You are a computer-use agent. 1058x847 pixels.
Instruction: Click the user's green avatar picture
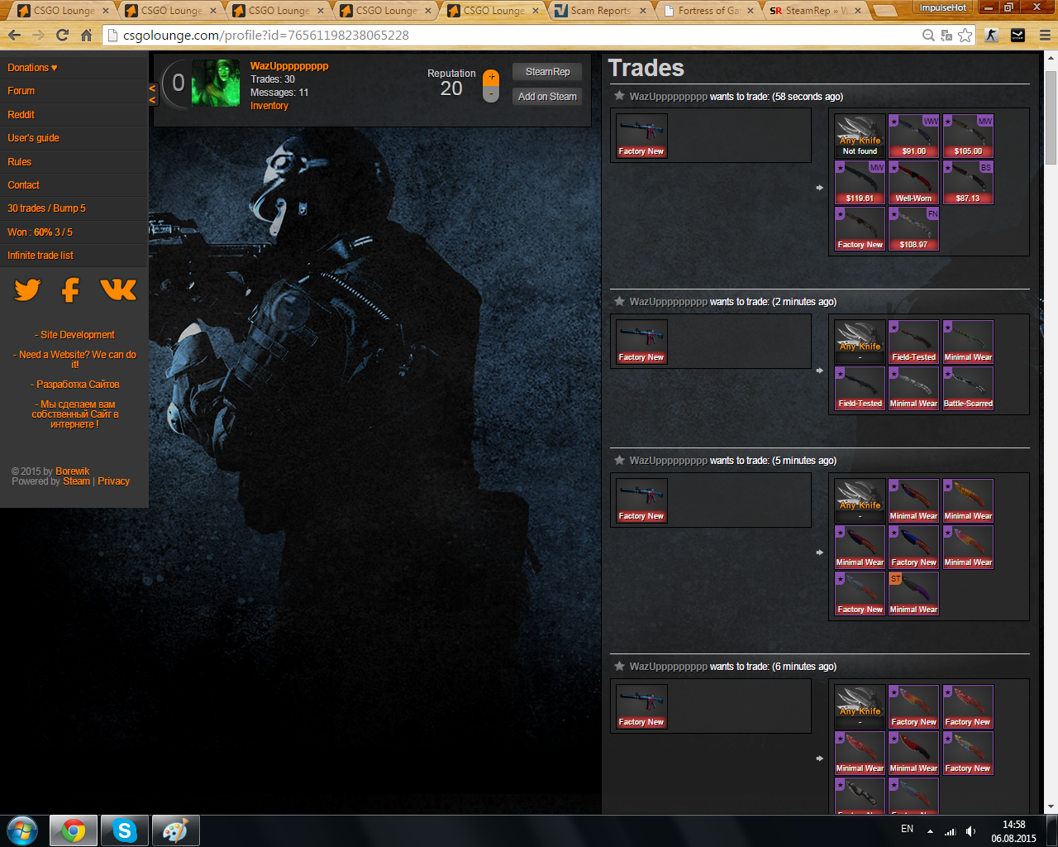point(216,84)
